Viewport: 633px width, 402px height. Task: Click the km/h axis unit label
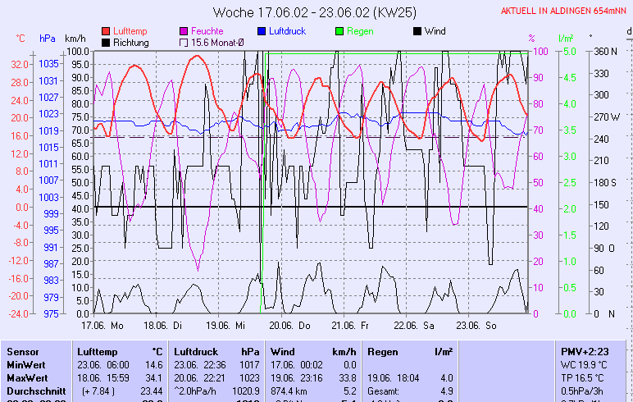click(75, 39)
